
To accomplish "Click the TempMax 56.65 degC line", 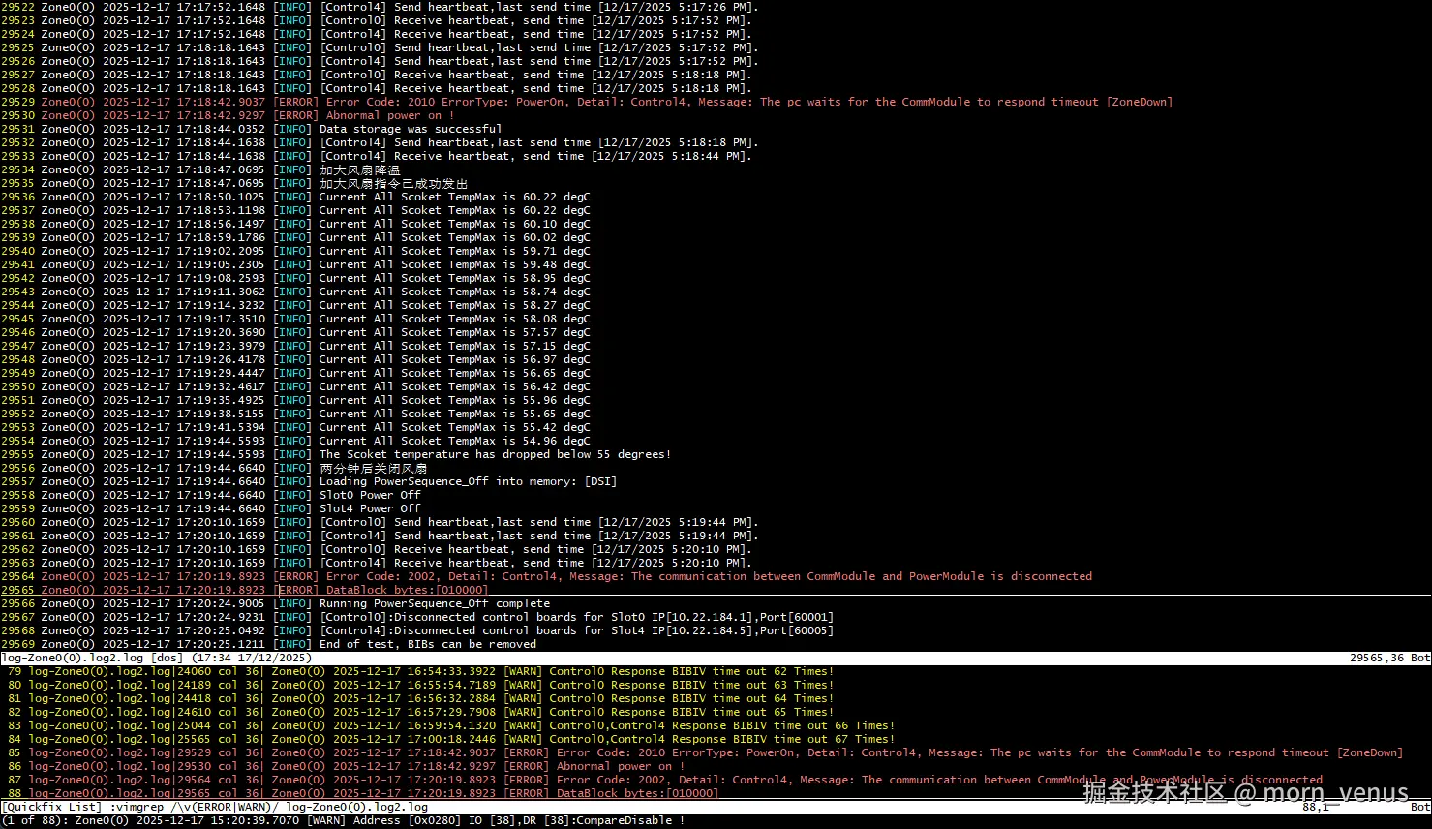I will pyautogui.click(x=295, y=373).
